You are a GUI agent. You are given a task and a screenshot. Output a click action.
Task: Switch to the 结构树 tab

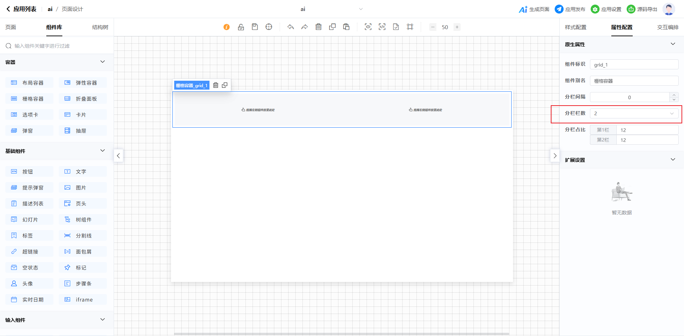[100, 27]
